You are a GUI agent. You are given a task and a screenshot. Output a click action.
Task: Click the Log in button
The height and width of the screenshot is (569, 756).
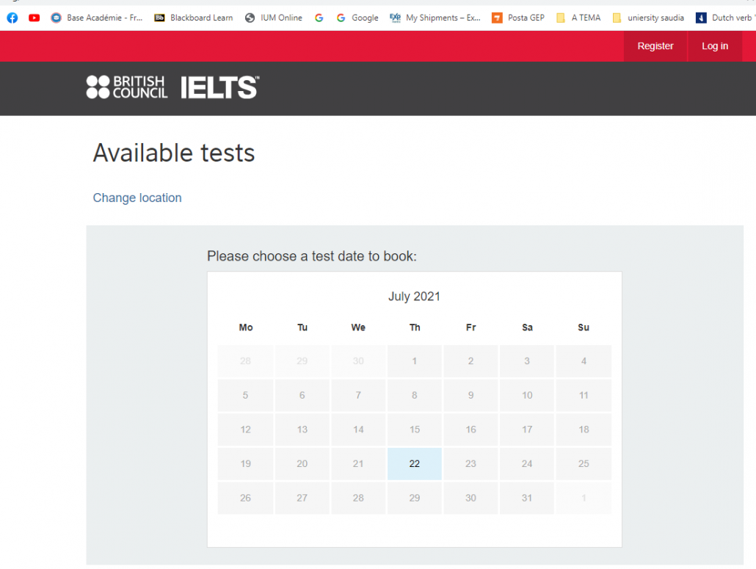pyautogui.click(x=715, y=46)
